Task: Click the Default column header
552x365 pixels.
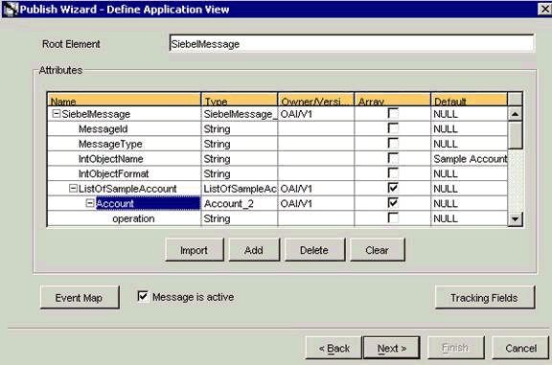Action: 470,100
